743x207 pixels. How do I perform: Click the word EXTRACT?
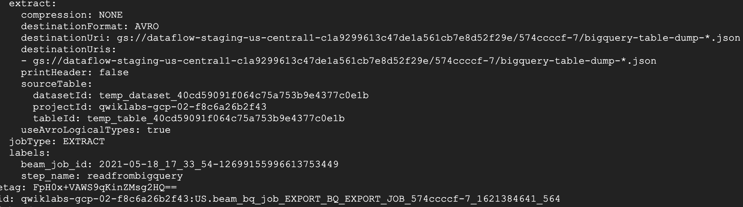tap(84, 141)
